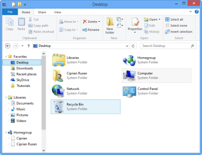Viewport: 202px width, 155px height.
Task: Open the recent locations dropdown
Action: [22, 46]
